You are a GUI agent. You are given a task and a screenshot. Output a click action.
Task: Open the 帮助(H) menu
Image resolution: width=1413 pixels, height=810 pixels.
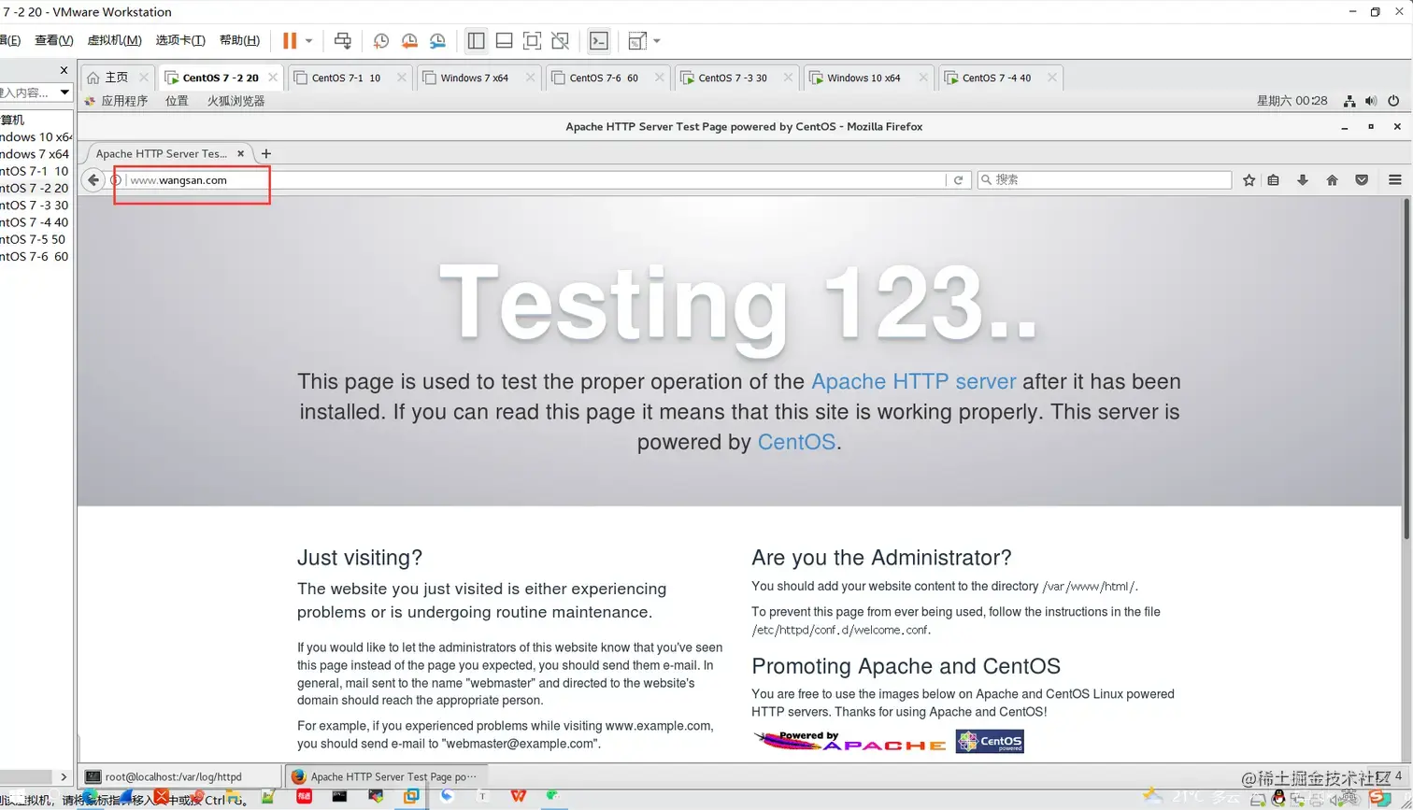[x=239, y=40]
